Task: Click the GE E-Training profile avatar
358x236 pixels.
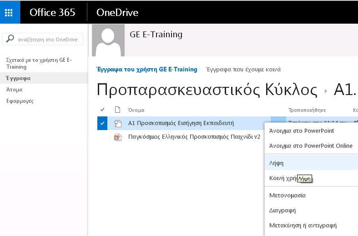Action: coord(108,40)
